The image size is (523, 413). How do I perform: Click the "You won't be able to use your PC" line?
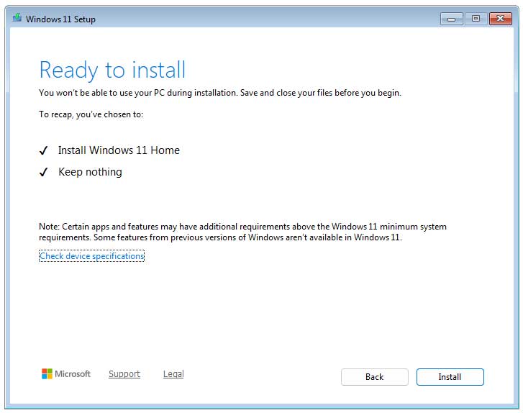point(220,93)
